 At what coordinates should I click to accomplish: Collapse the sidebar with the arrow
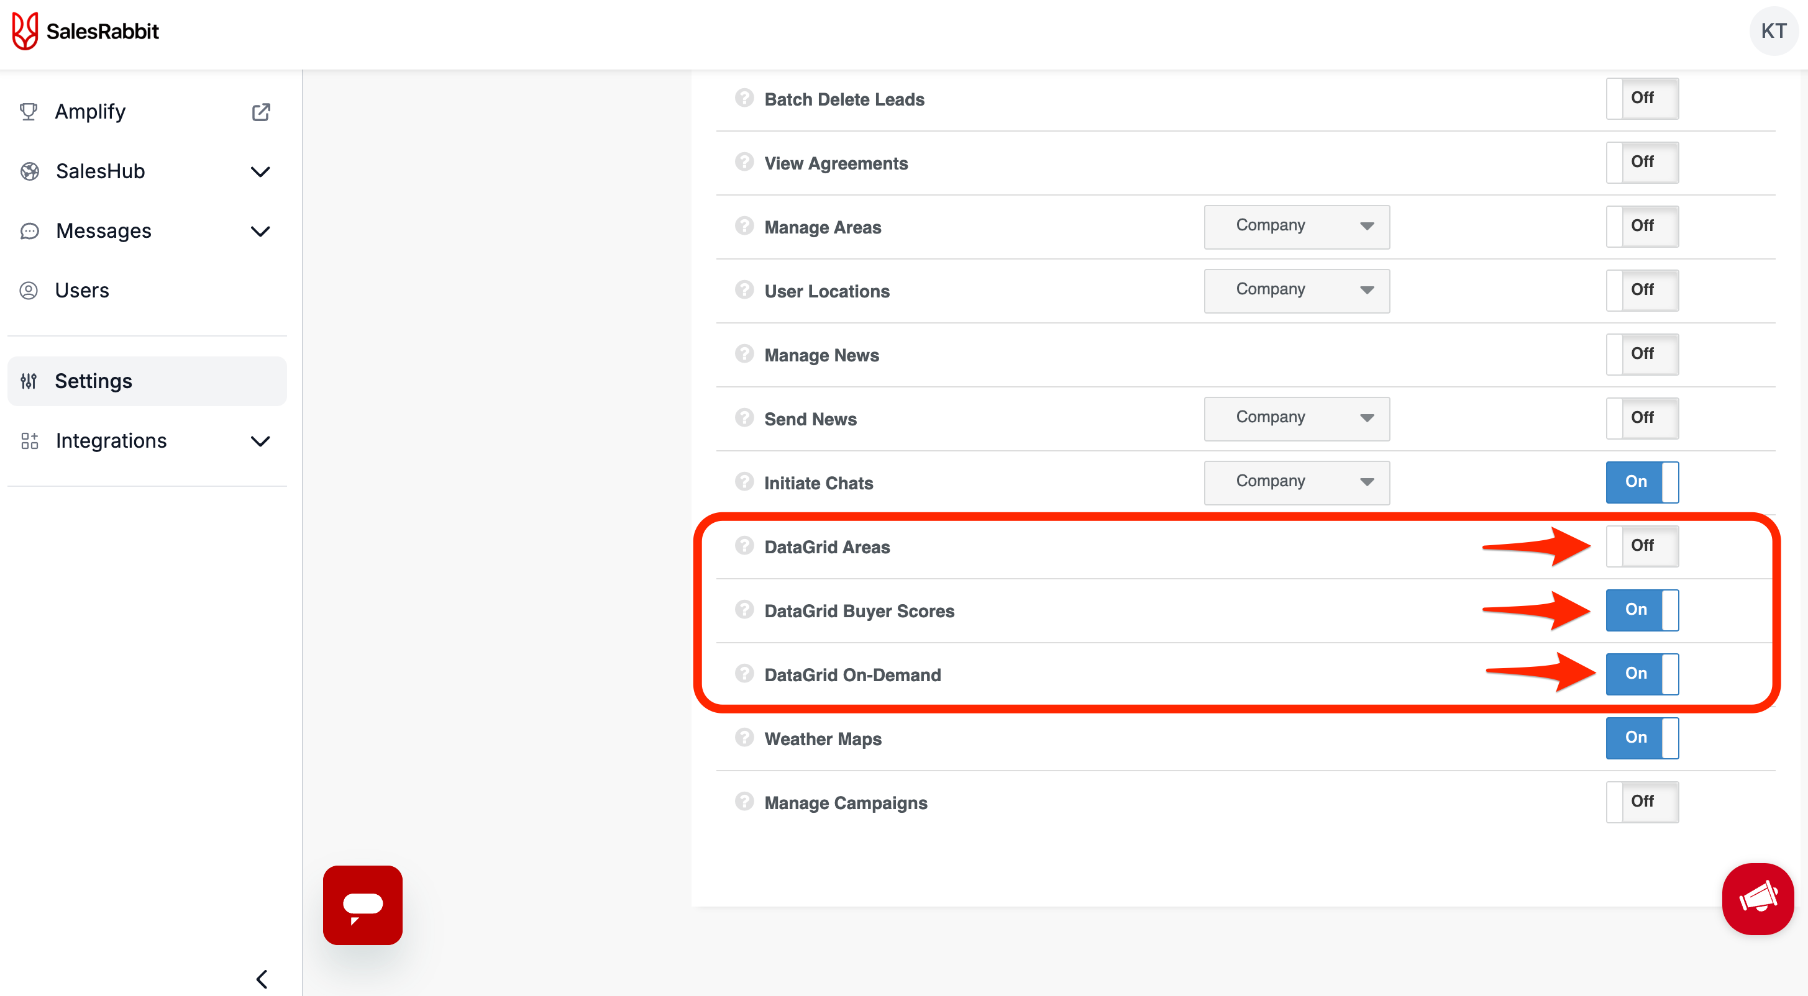click(262, 979)
